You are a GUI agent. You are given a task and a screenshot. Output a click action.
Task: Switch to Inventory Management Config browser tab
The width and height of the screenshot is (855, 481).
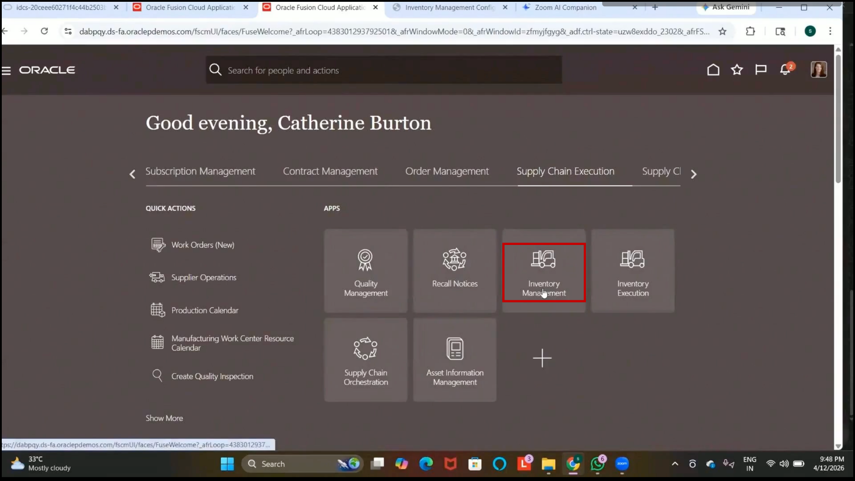pyautogui.click(x=450, y=8)
